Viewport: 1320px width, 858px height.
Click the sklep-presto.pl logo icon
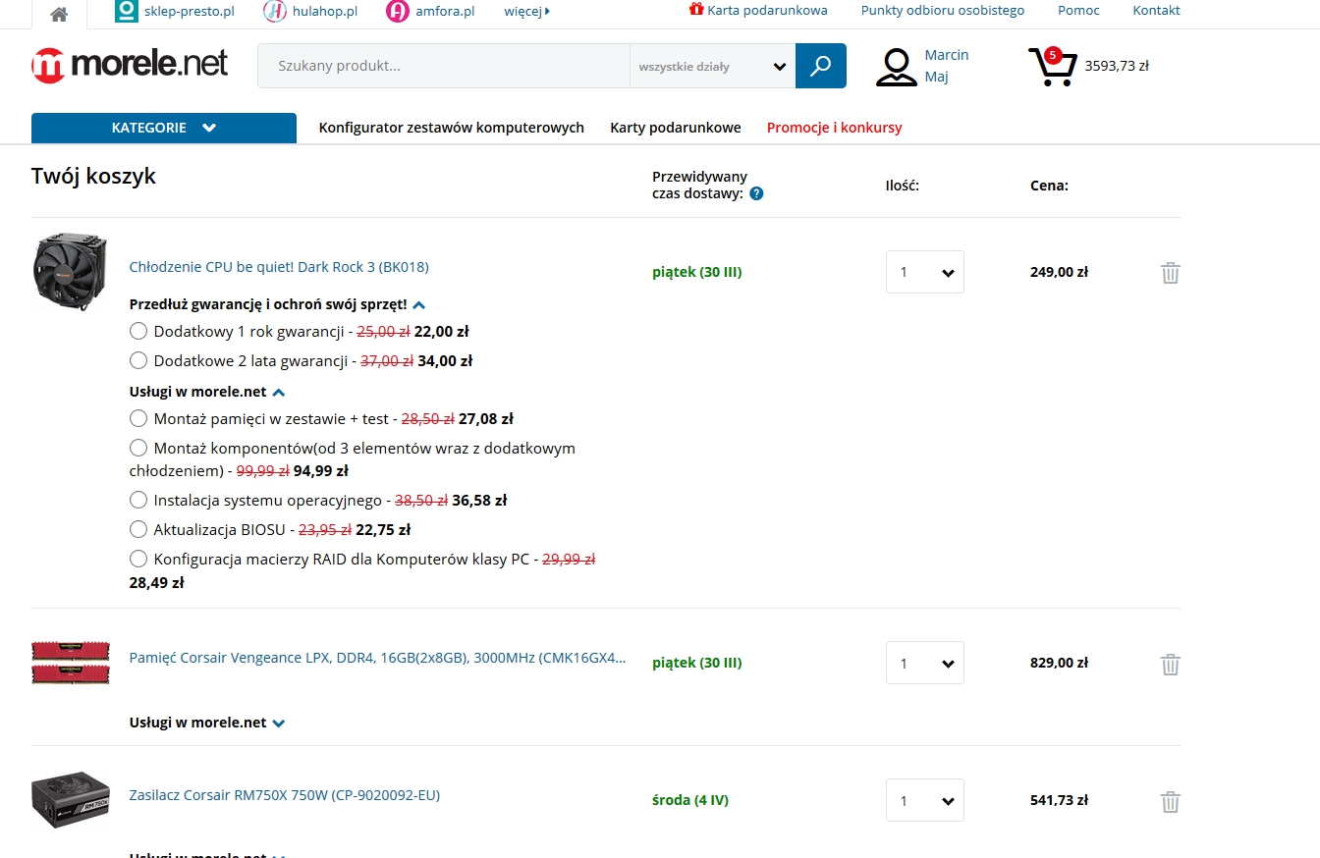click(126, 11)
